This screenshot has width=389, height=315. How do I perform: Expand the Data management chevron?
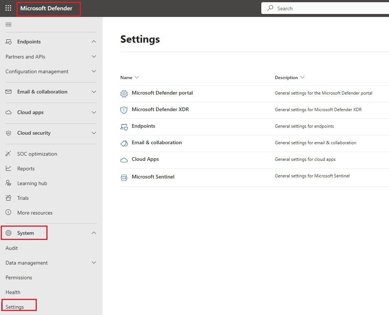tap(94, 262)
